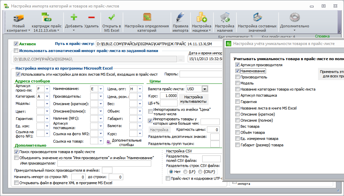Open Правила импорта feather icon
Screen dimensions: 344x196
[x=180, y=18]
